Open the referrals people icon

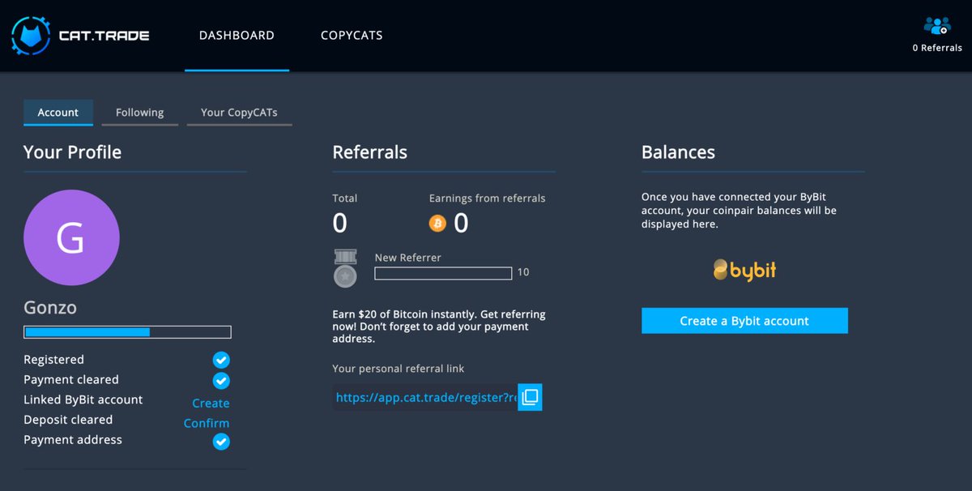click(937, 26)
